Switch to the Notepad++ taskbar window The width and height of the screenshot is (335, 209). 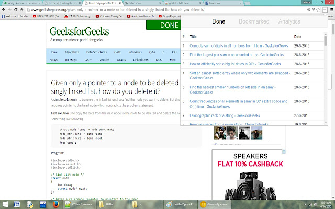click(79, 204)
